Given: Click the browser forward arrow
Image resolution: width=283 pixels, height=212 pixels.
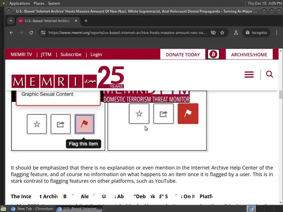Looking at the screenshot, I should (x=21, y=33).
